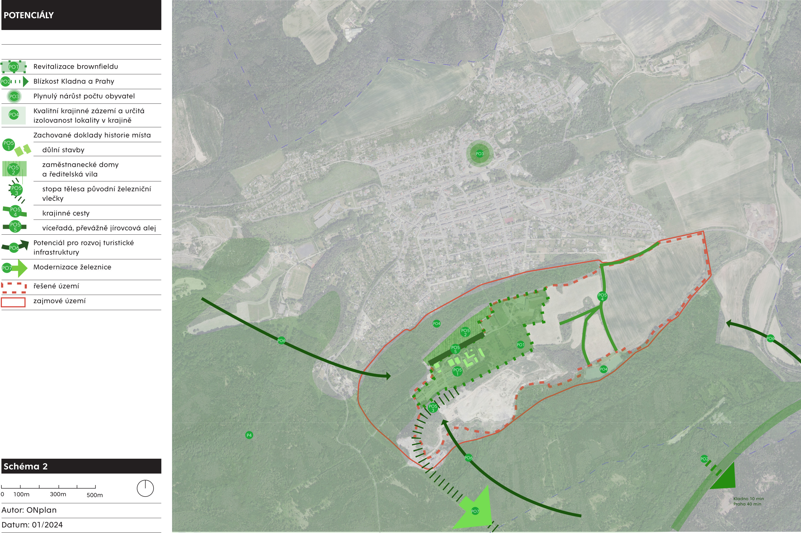This screenshot has height=533, width=801.
Task: Click the PO7 marker on the large arrow
Action: (x=475, y=511)
